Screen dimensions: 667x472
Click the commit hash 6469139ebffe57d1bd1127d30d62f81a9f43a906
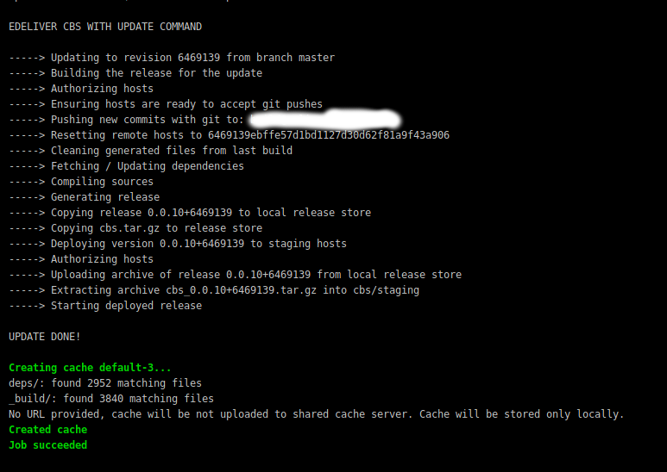(x=329, y=135)
